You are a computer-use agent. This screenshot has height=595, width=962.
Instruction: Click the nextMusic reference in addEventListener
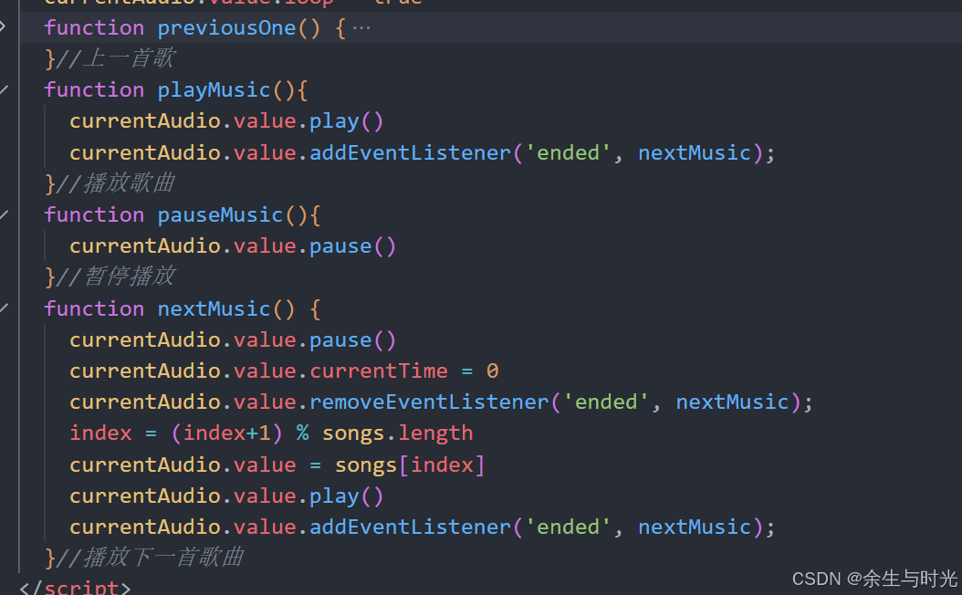click(694, 151)
